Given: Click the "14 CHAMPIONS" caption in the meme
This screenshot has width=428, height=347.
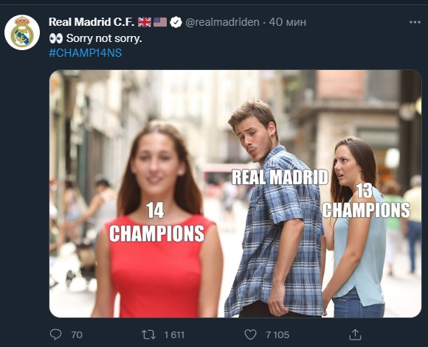Looking at the screenshot, I should (x=157, y=222).
